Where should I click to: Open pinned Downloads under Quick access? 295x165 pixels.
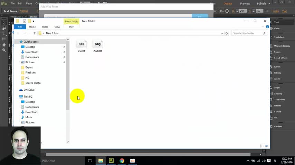pyautogui.click(x=32, y=52)
